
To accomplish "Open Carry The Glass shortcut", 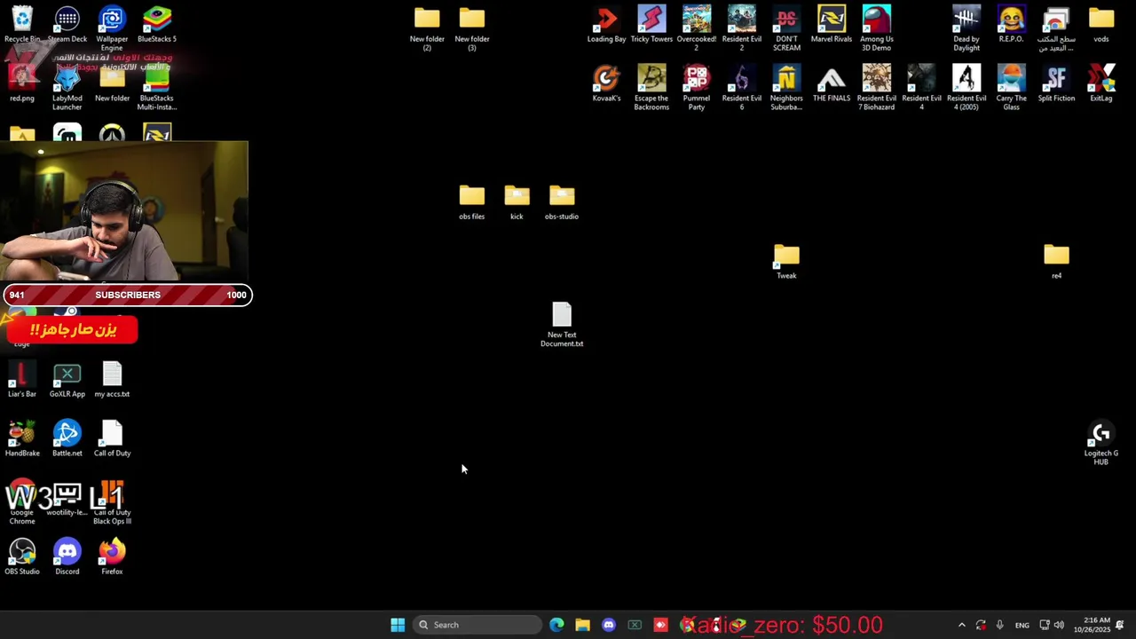I will (x=1011, y=87).
